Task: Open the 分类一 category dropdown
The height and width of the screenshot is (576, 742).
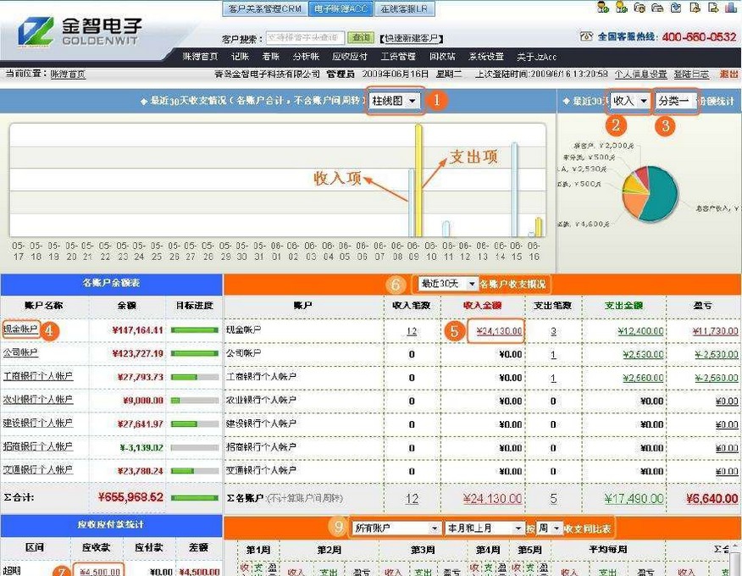Action: 675,99
